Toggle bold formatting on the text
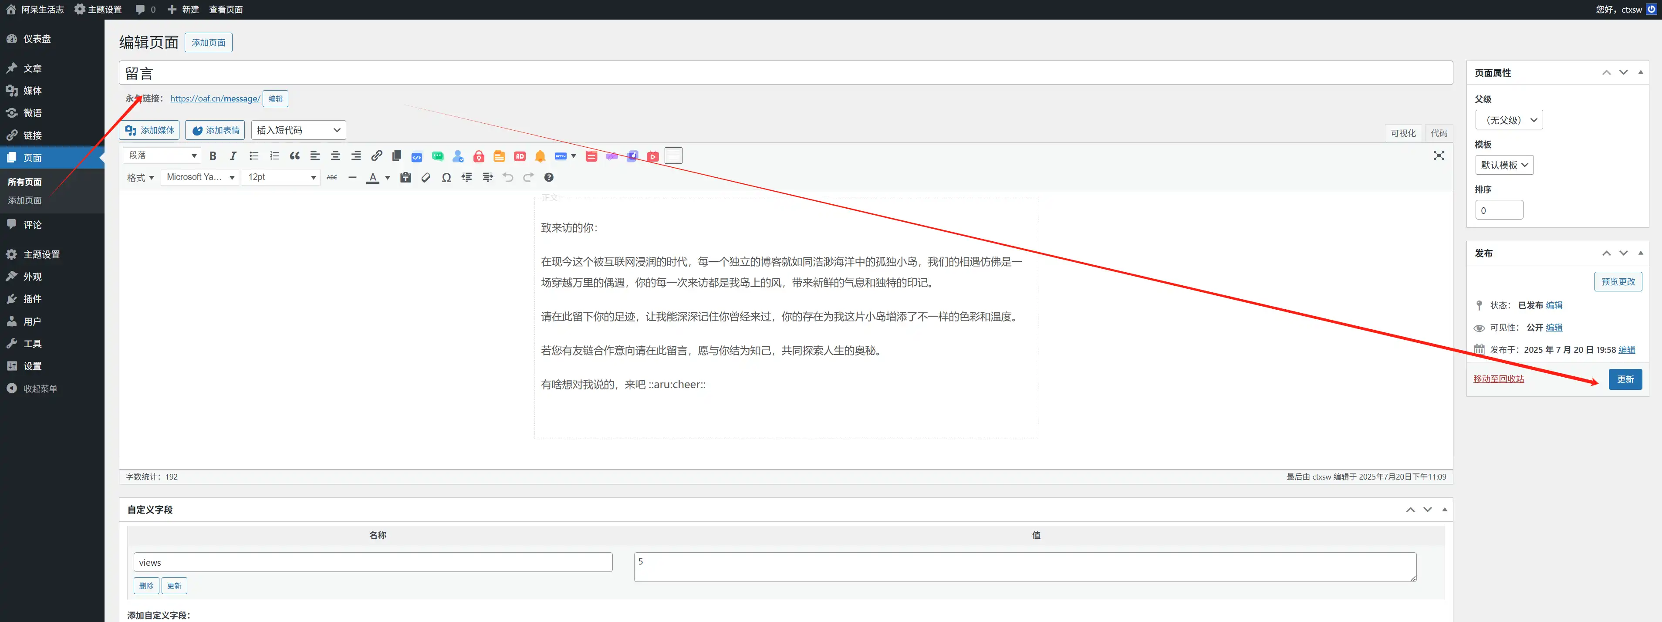 213,155
